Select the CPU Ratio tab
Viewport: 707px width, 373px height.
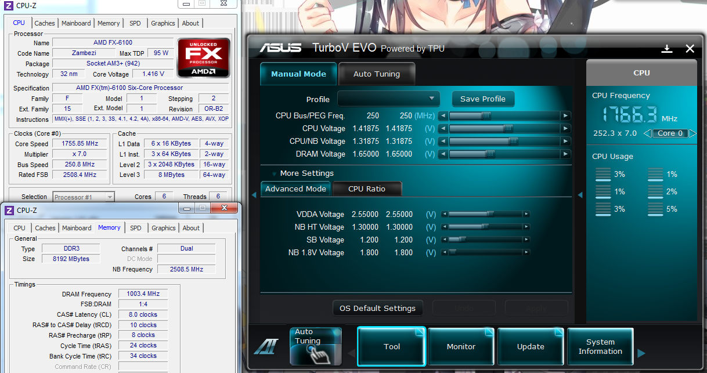(x=367, y=189)
